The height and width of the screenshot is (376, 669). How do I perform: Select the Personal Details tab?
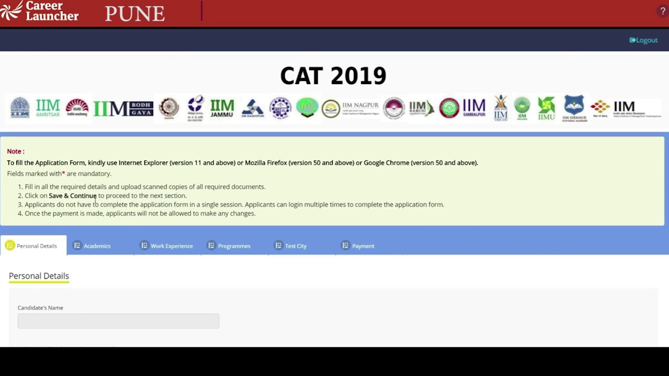[x=33, y=245]
